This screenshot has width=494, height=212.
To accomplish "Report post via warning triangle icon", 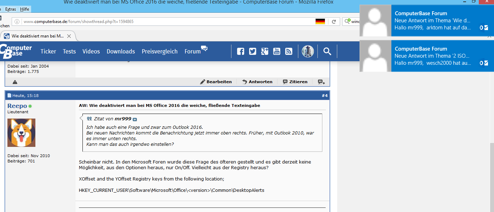I will [15, 82].
